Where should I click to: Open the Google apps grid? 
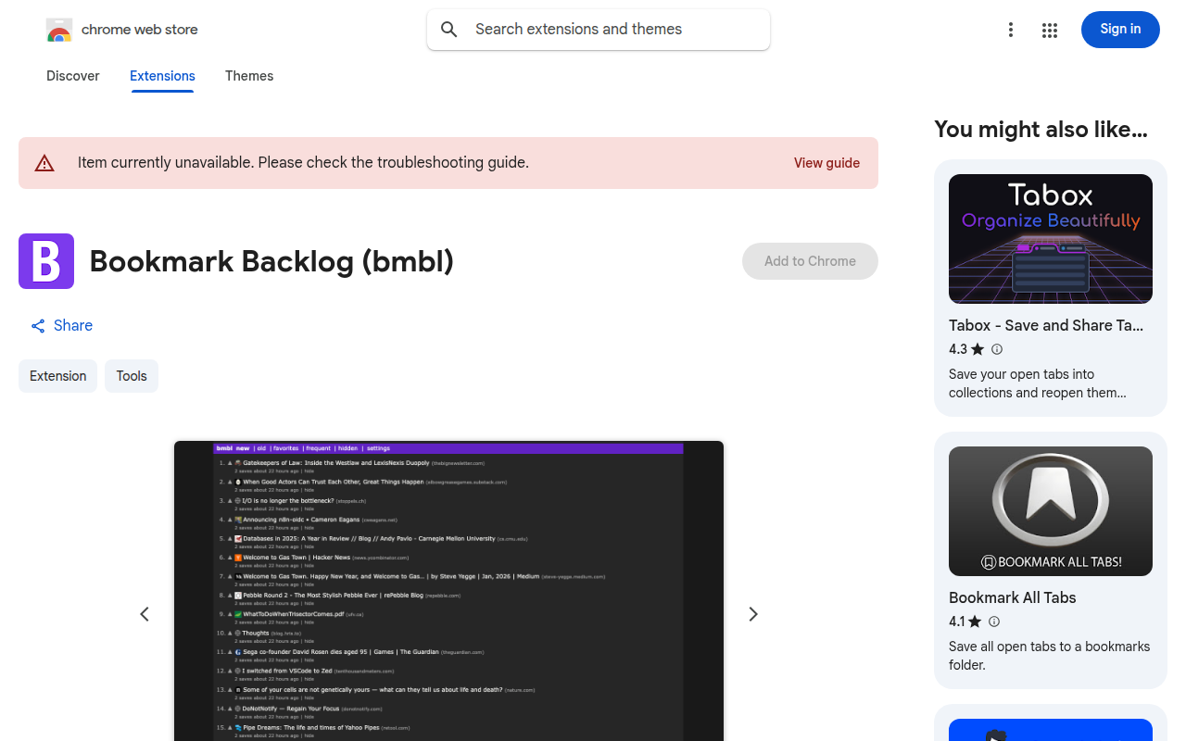point(1049,30)
